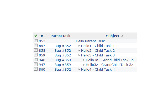This screenshot has height=105, width=168.
Task: Click the triangle beside Hello3 - Child Task 3
Action: (79, 55)
